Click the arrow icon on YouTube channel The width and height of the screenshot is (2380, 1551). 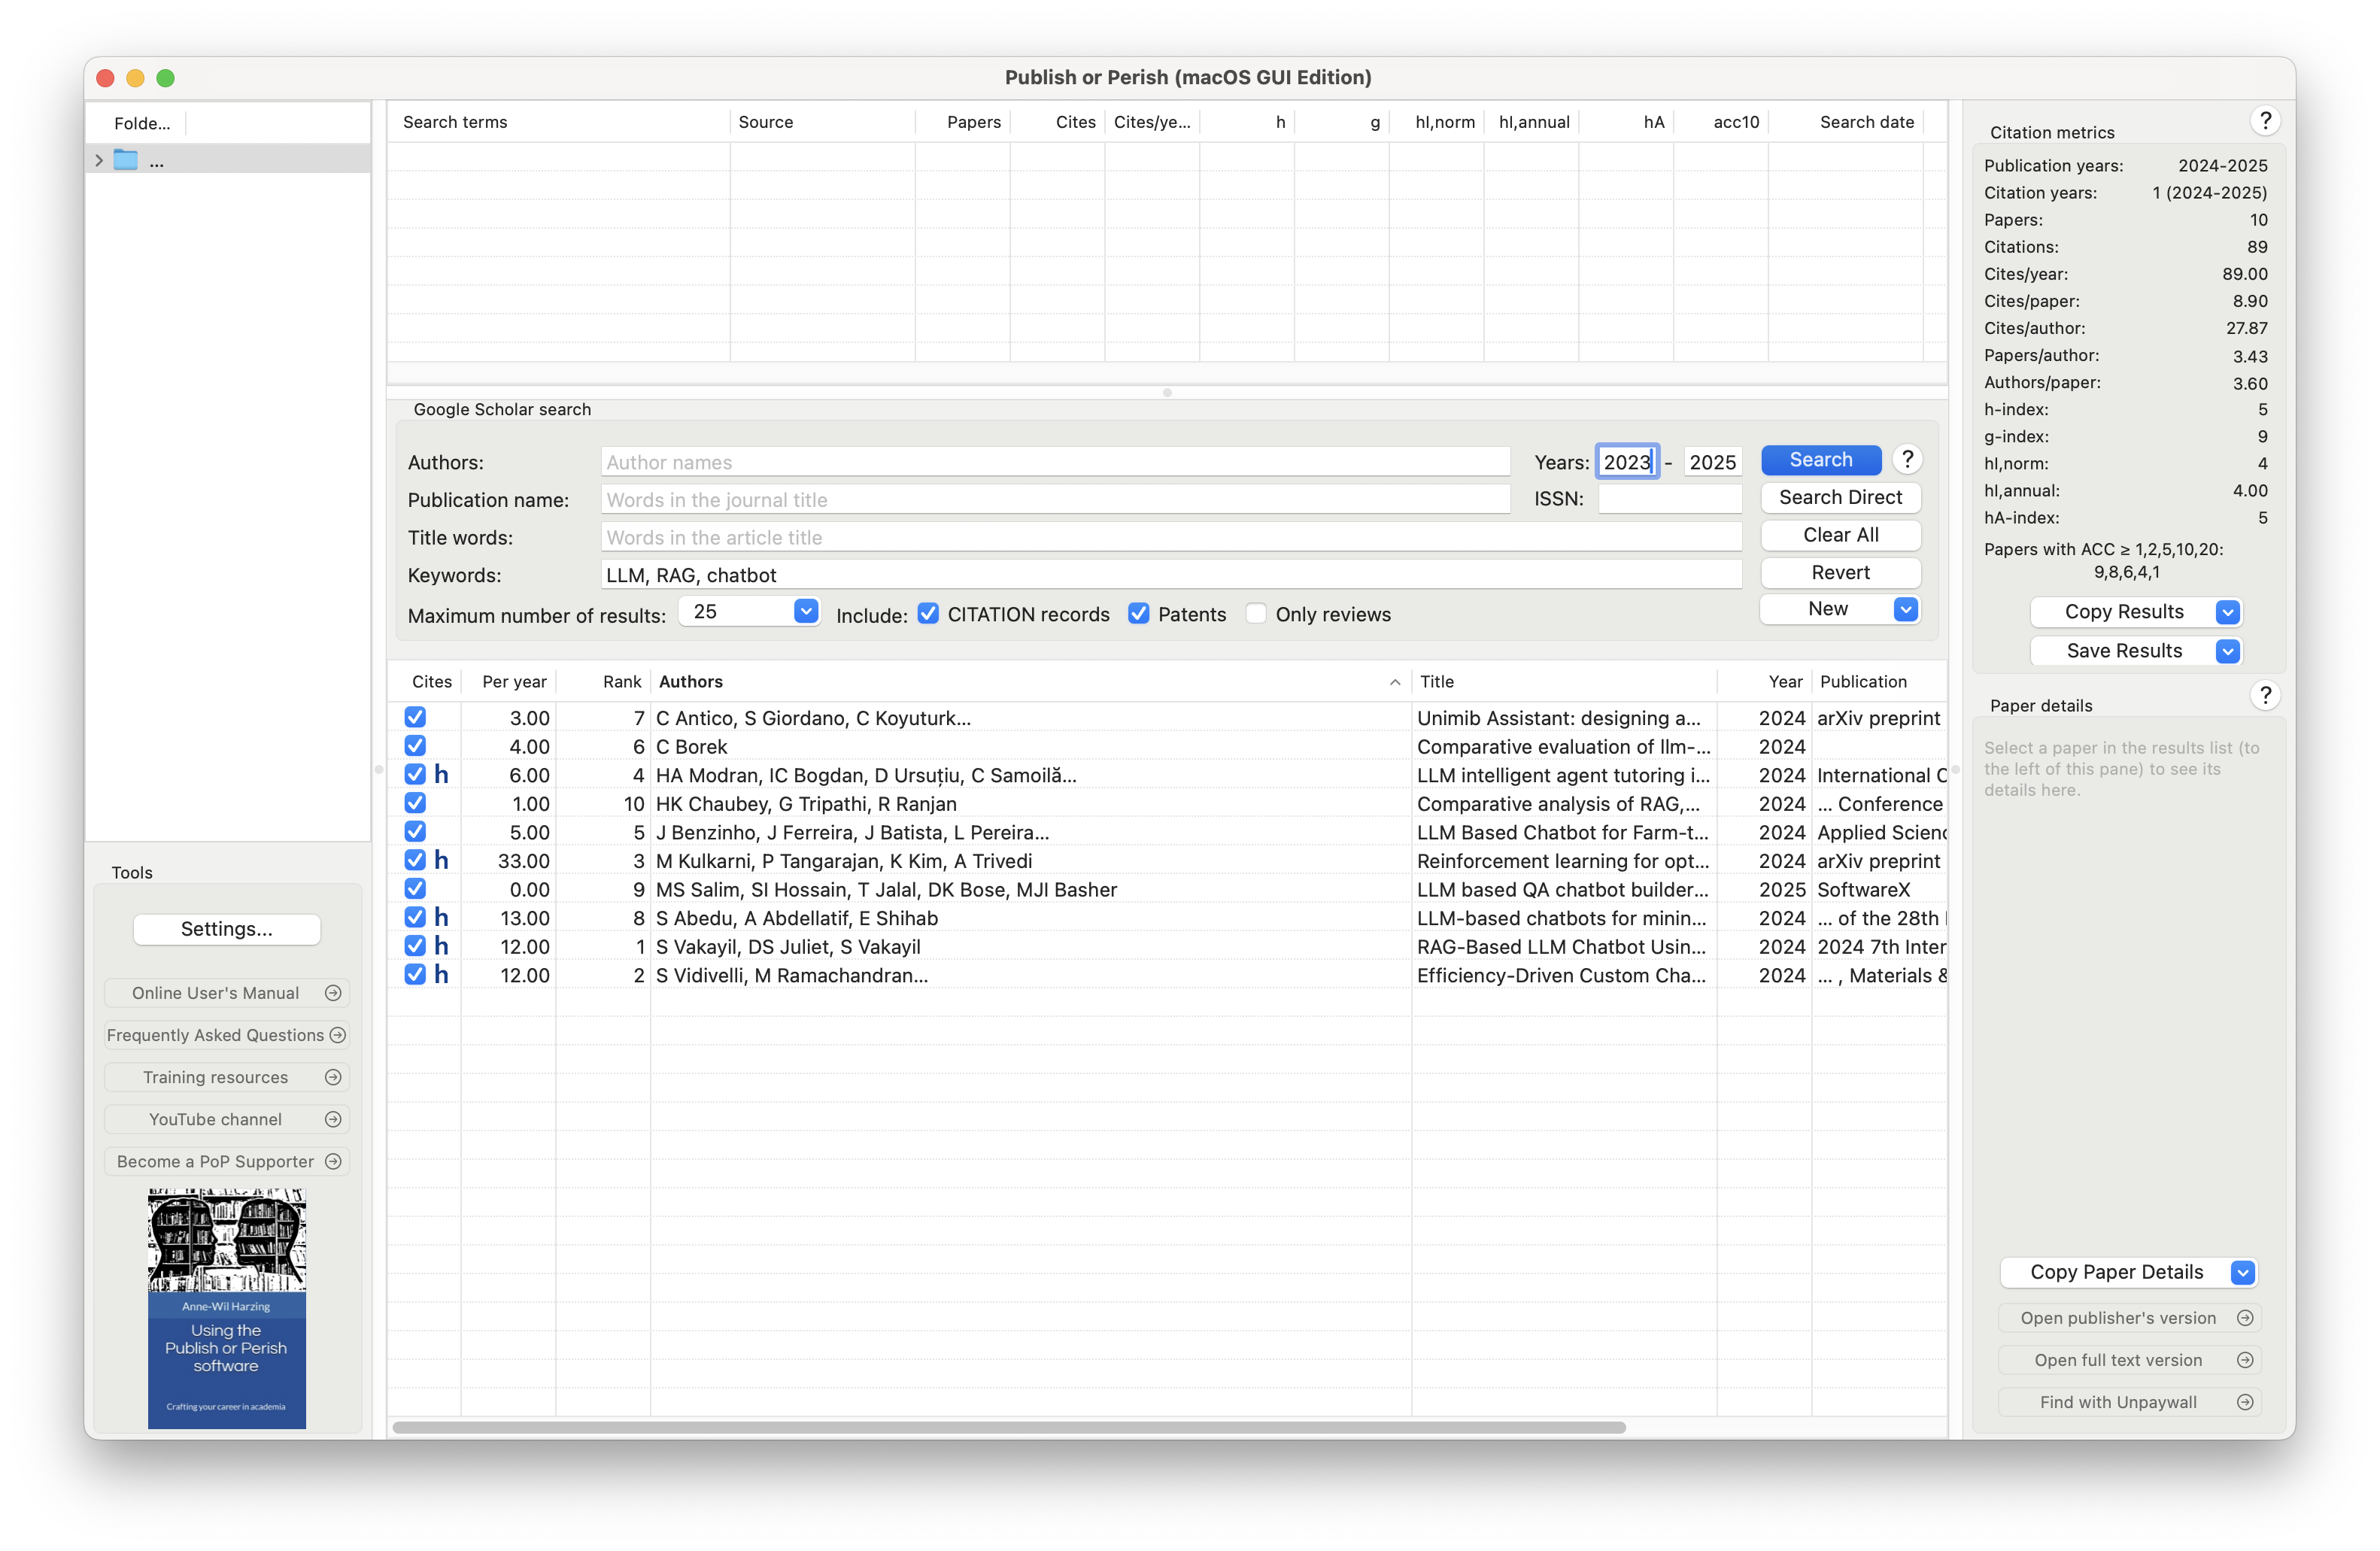333,1119
